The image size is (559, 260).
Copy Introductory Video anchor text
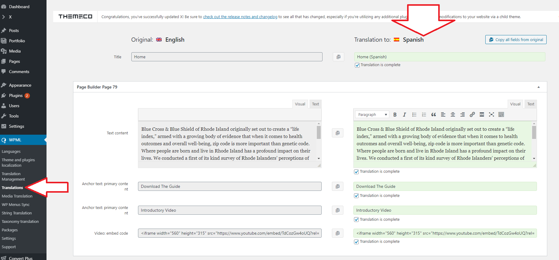click(x=338, y=210)
